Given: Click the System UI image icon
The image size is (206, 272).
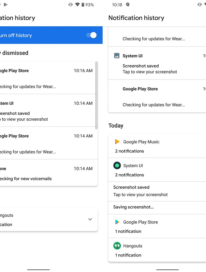Looking at the screenshot, I should click(117, 56).
